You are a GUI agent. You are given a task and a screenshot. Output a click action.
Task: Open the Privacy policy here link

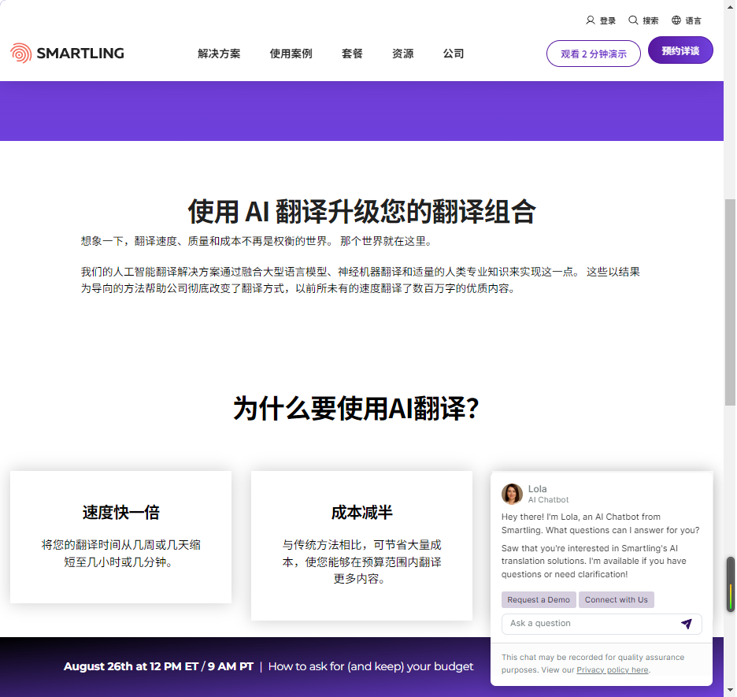pyautogui.click(x=613, y=669)
